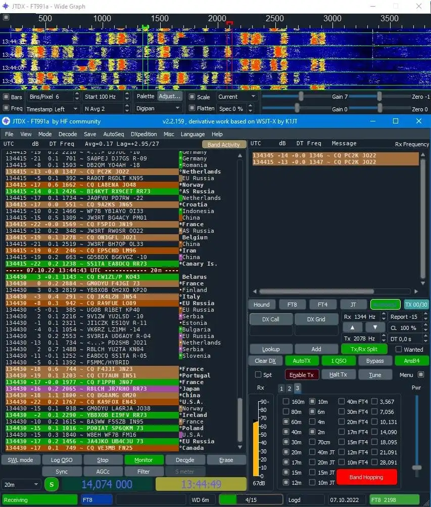Click the Log QSO button
431x507 pixels.
point(62,460)
